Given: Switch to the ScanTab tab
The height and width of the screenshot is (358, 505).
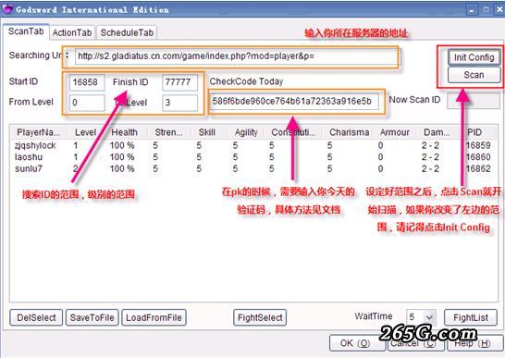Looking at the screenshot, I should pyautogui.click(x=26, y=31).
